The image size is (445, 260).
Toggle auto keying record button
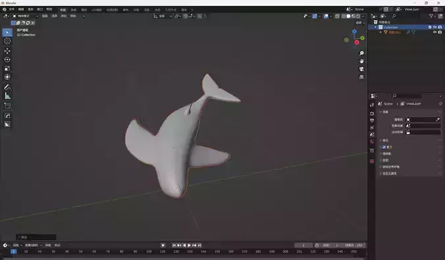pyautogui.click(x=163, y=246)
